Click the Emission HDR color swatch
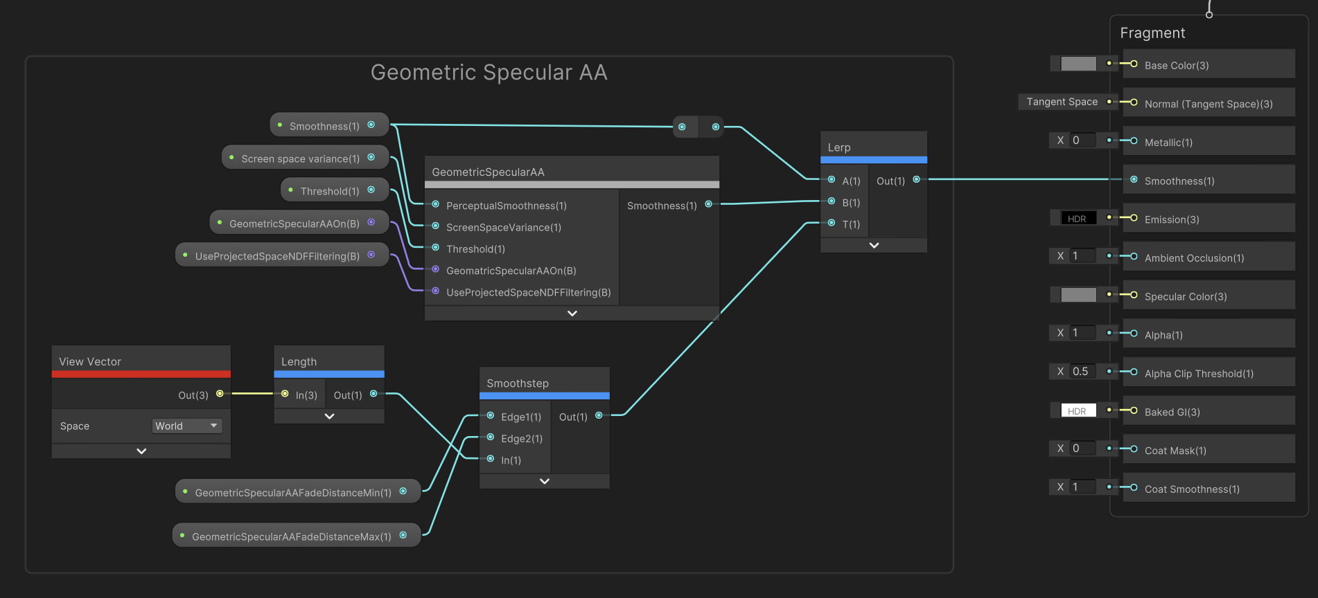The height and width of the screenshot is (598, 1318). [1078, 219]
